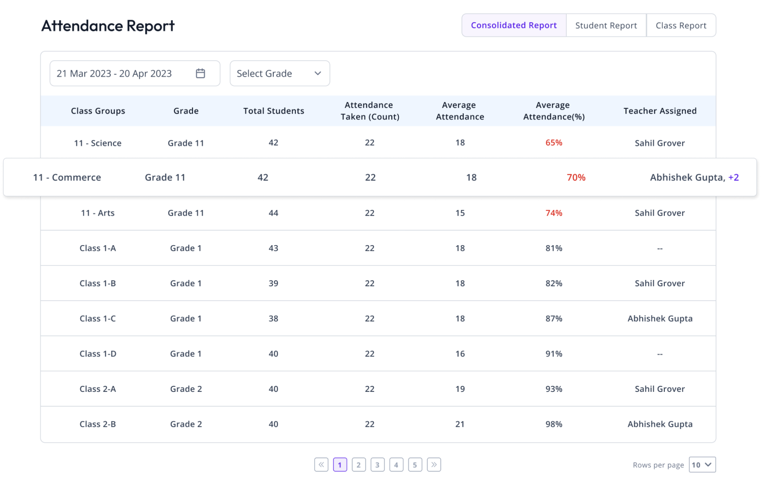Go to page 3 of results
This screenshot has height=486, width=761.
point(377,464)
